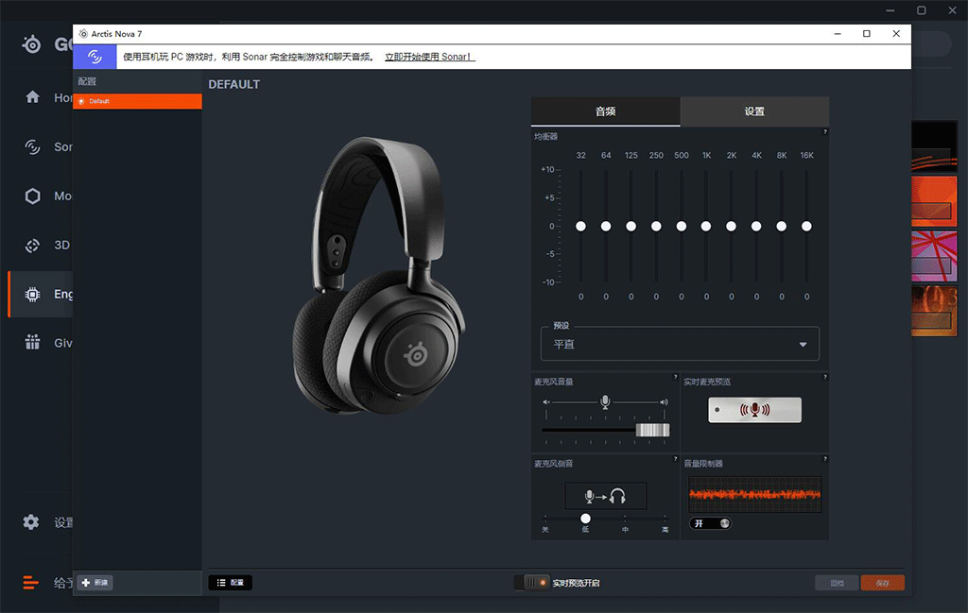Click the 4K equalizer slider knob

coord(756,227)
